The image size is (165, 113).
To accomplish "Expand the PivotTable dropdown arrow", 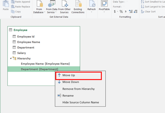I will 104,12.
